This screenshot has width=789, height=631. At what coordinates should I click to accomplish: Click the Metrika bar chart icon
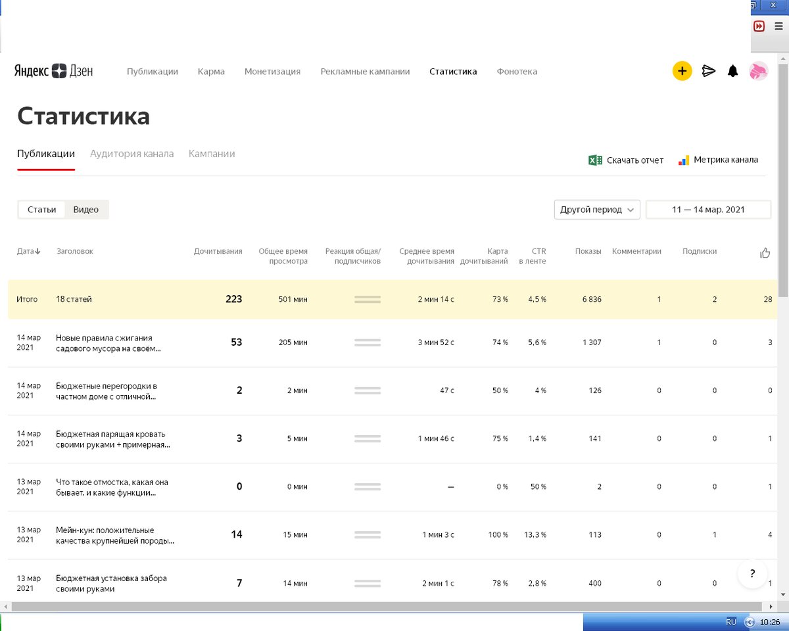(x=684, y=160)
